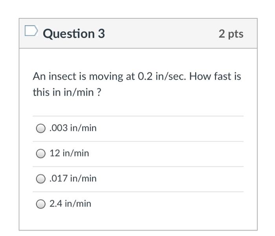
Task: Select the 12 in/min radio button
Action: 40,154
